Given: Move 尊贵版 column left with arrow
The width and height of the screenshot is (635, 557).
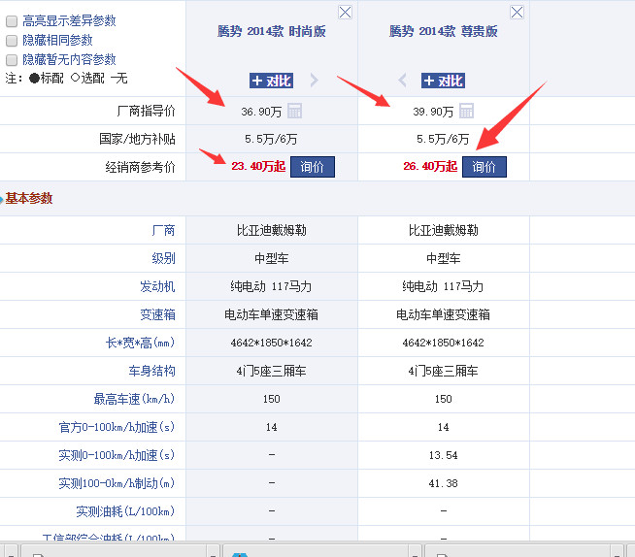Looking at the screenshot, I should pyautogui.click(x=402, y=81).
